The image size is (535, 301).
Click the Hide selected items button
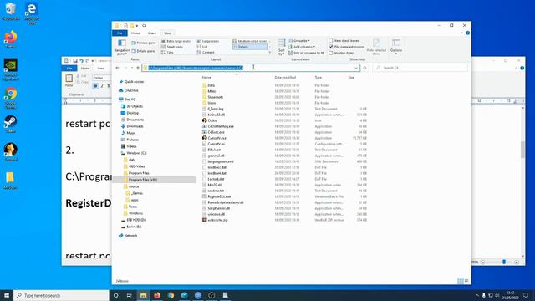376,47
